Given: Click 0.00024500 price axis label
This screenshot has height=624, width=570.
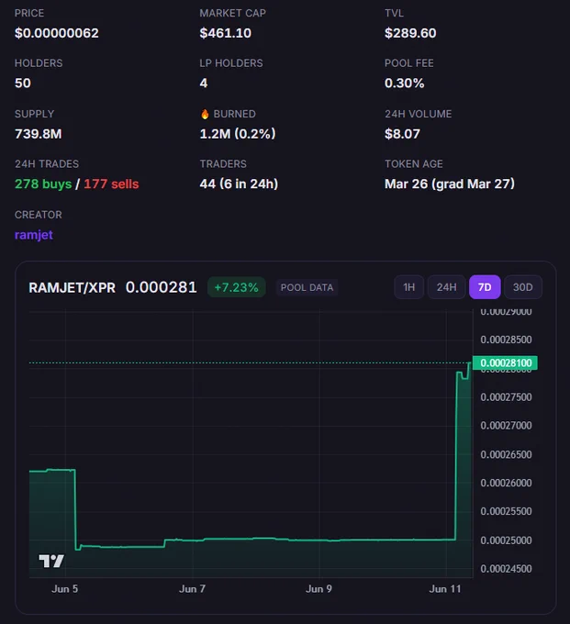Looking at the screenshot, I should pyautogui.click(x=506, y=569).
